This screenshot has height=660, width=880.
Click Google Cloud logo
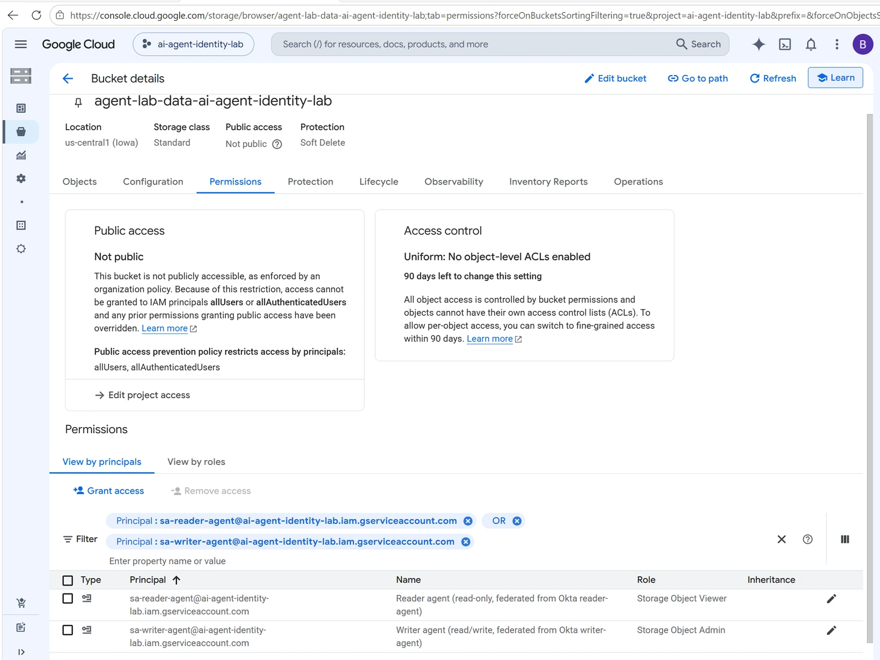pyautogui.click(x=78, y=45)
